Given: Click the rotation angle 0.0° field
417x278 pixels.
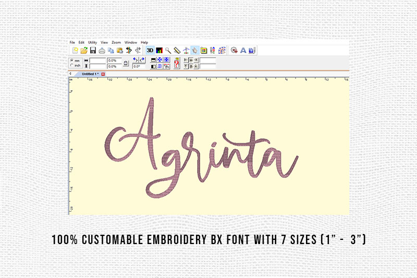Looking at the screenshot, I should coord(139,66).
